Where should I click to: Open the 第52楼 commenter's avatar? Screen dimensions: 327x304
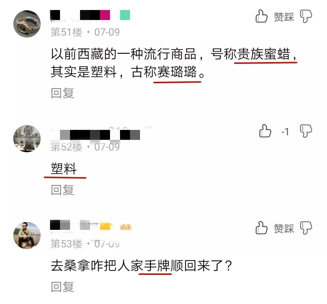27,139
